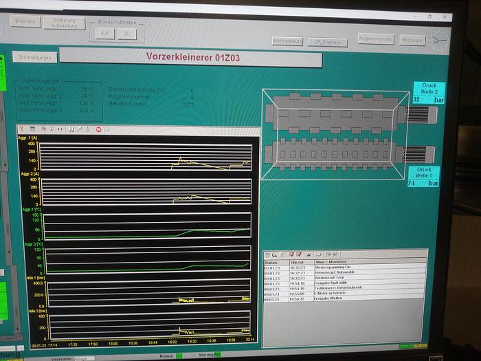
Task: Click the clock icon at top right
Action: 438,39
